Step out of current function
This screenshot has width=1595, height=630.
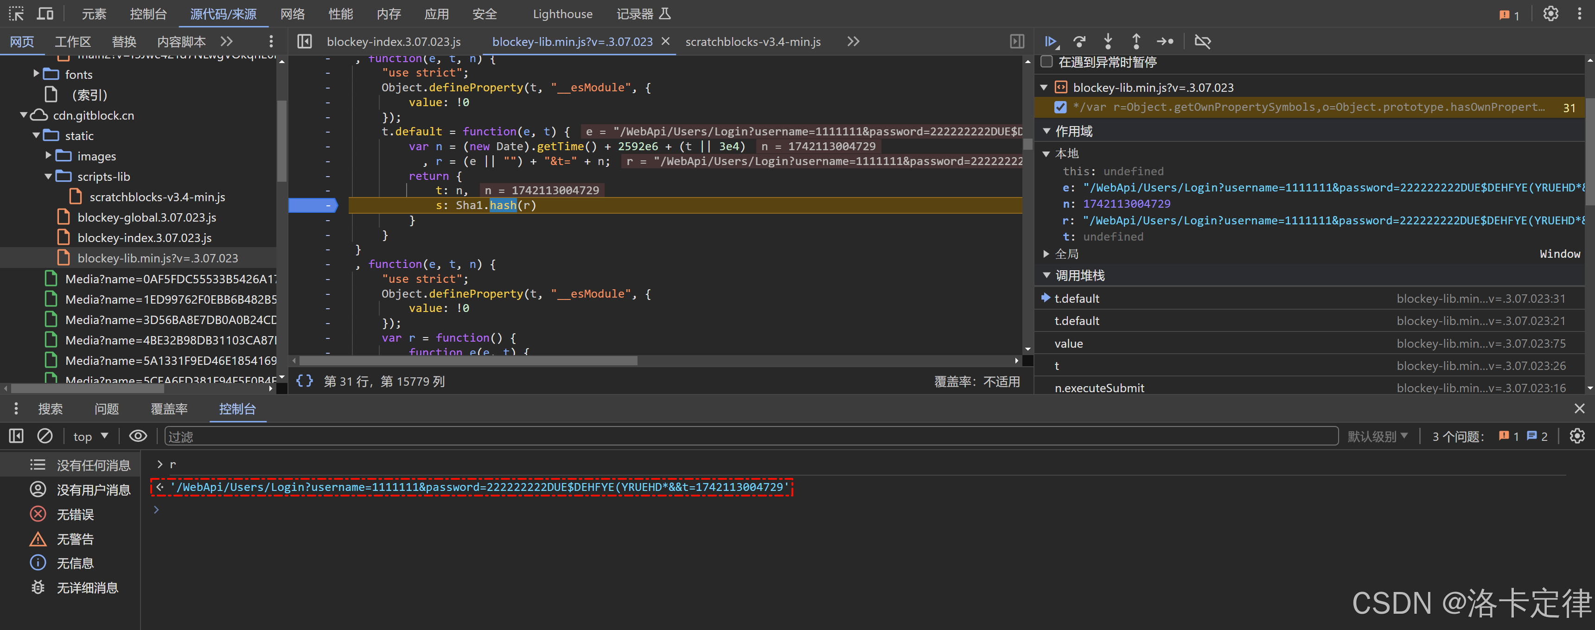click(1136, 41)
